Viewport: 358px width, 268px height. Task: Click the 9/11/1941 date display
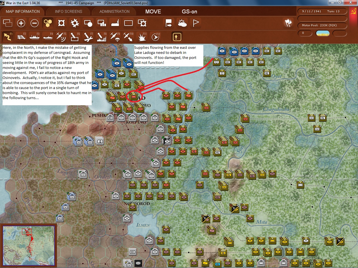(x=312, y=11)
